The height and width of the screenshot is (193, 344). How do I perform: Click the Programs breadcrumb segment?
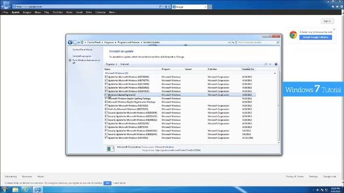(109, 42)
